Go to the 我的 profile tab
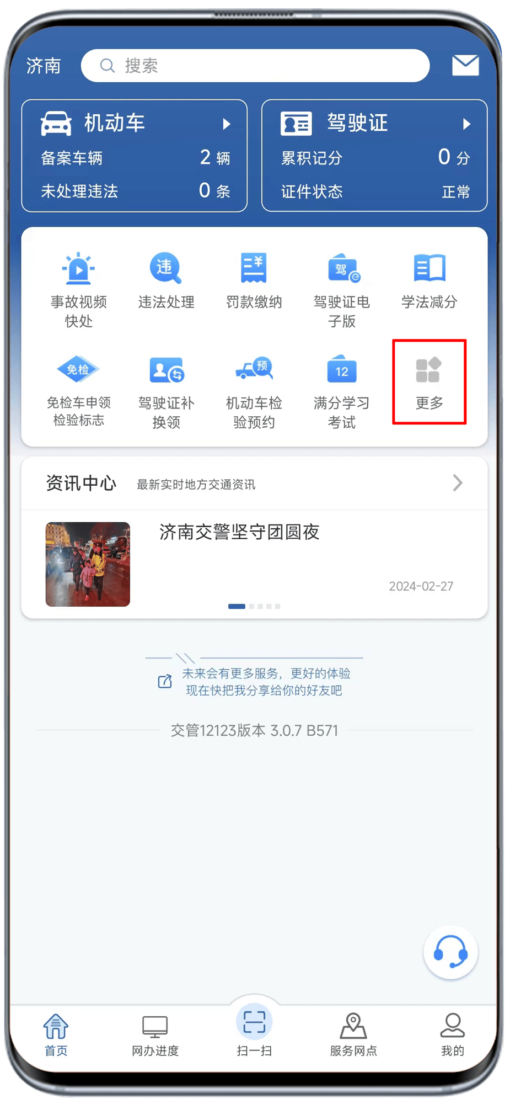The width and height of the screenshot is (510, 1104). pos(453,1036)
